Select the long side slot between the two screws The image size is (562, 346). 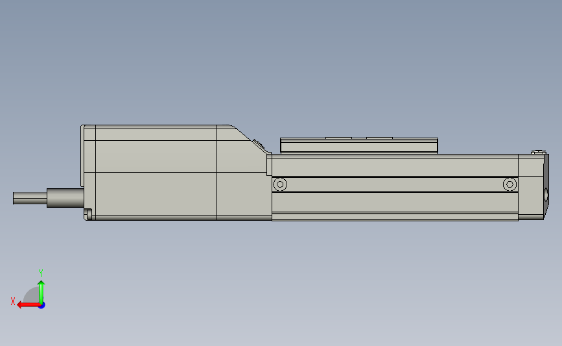(x=395, y=184)
